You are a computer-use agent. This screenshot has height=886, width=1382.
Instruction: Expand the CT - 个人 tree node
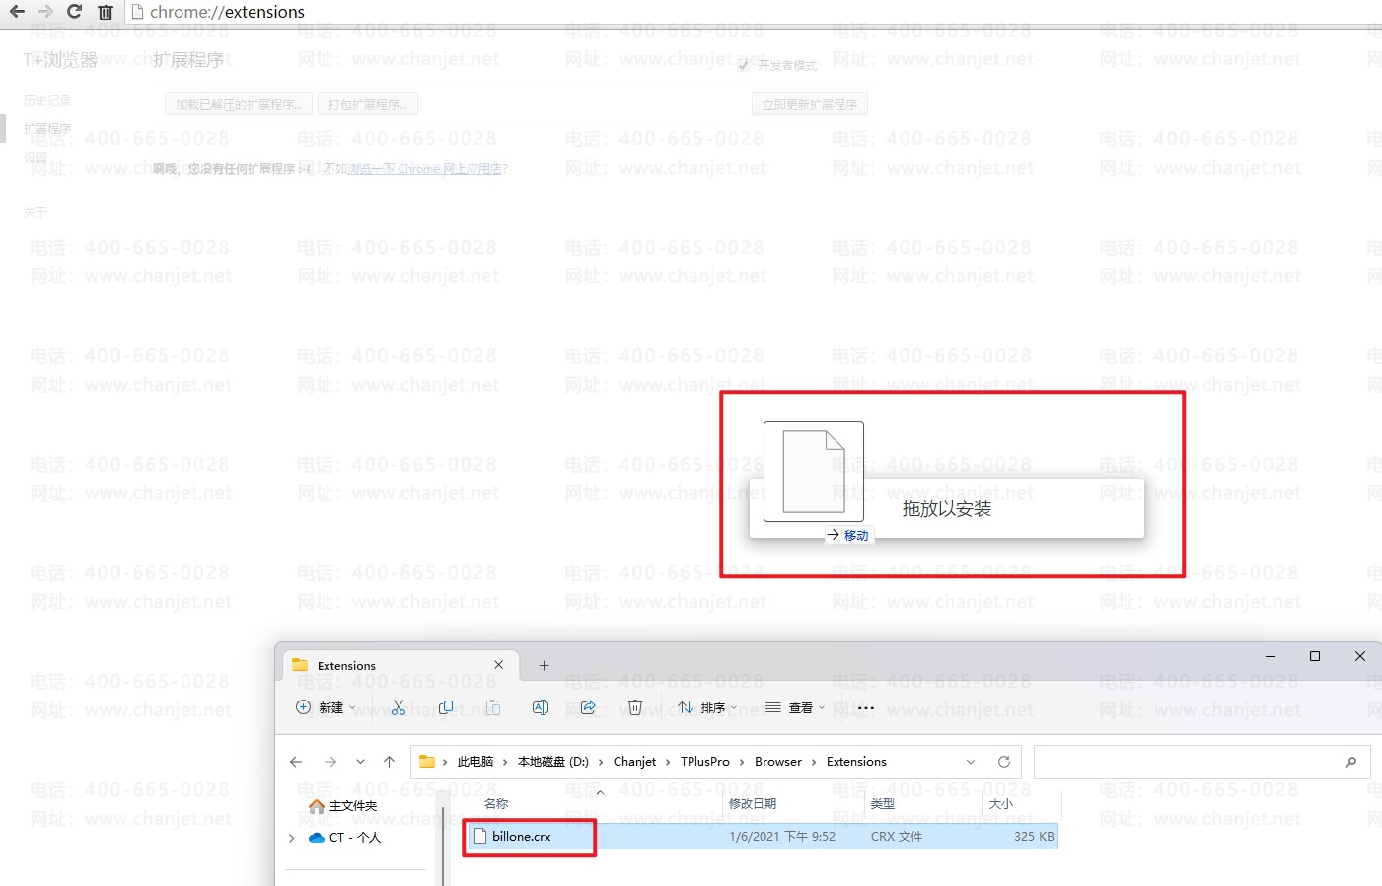pos(292,838)
